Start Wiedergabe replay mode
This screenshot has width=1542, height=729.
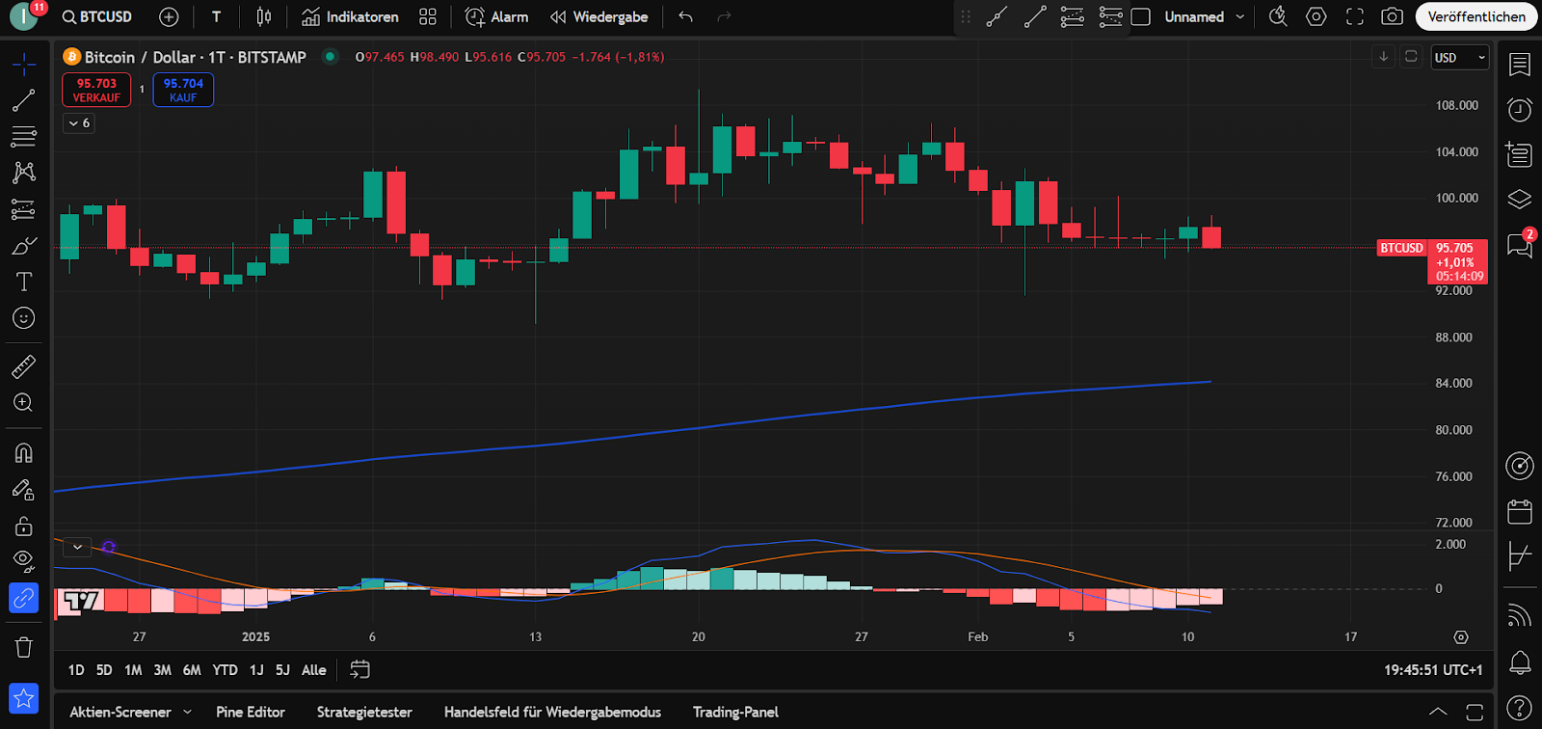[598, 17]
